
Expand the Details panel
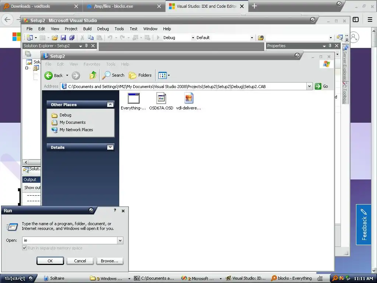pos(110,147)
